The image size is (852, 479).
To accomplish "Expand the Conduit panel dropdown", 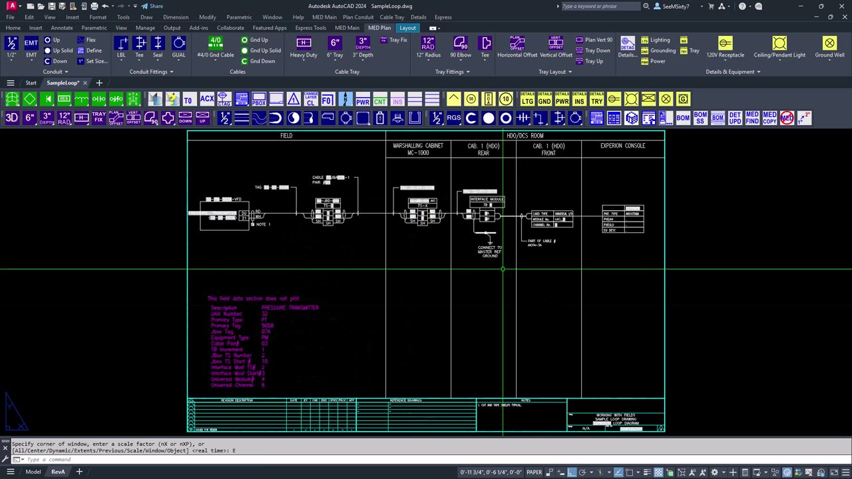I will point(55,72).
